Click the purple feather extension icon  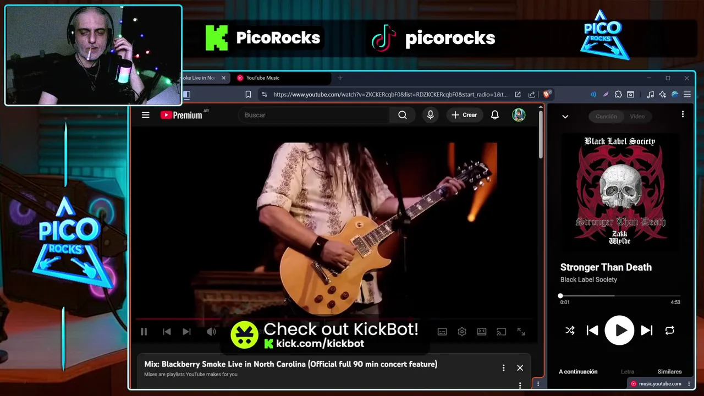click(x=606, y=95)
